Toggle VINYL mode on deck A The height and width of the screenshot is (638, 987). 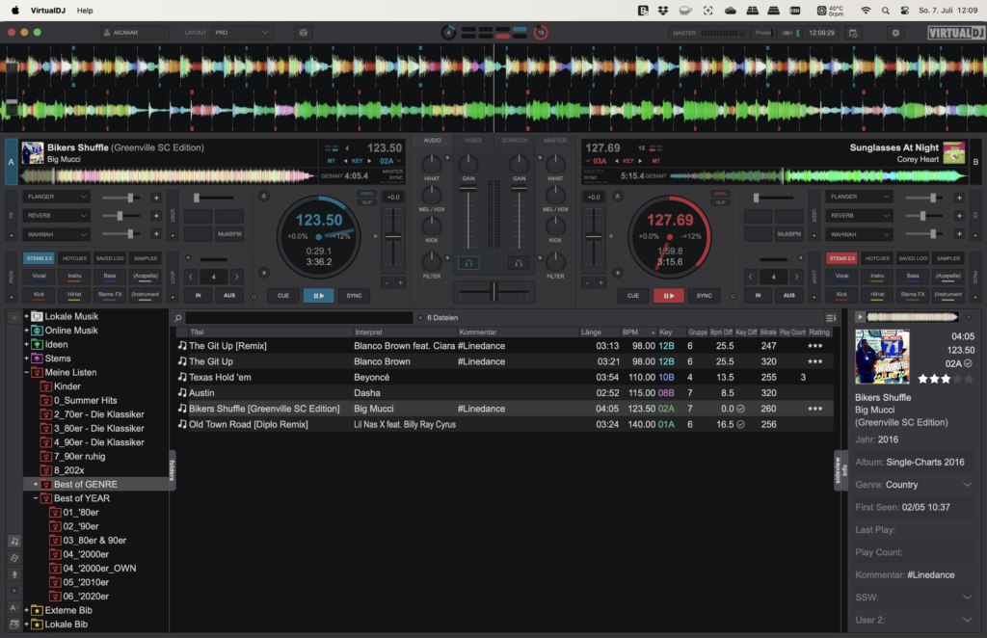click(365, 194)
